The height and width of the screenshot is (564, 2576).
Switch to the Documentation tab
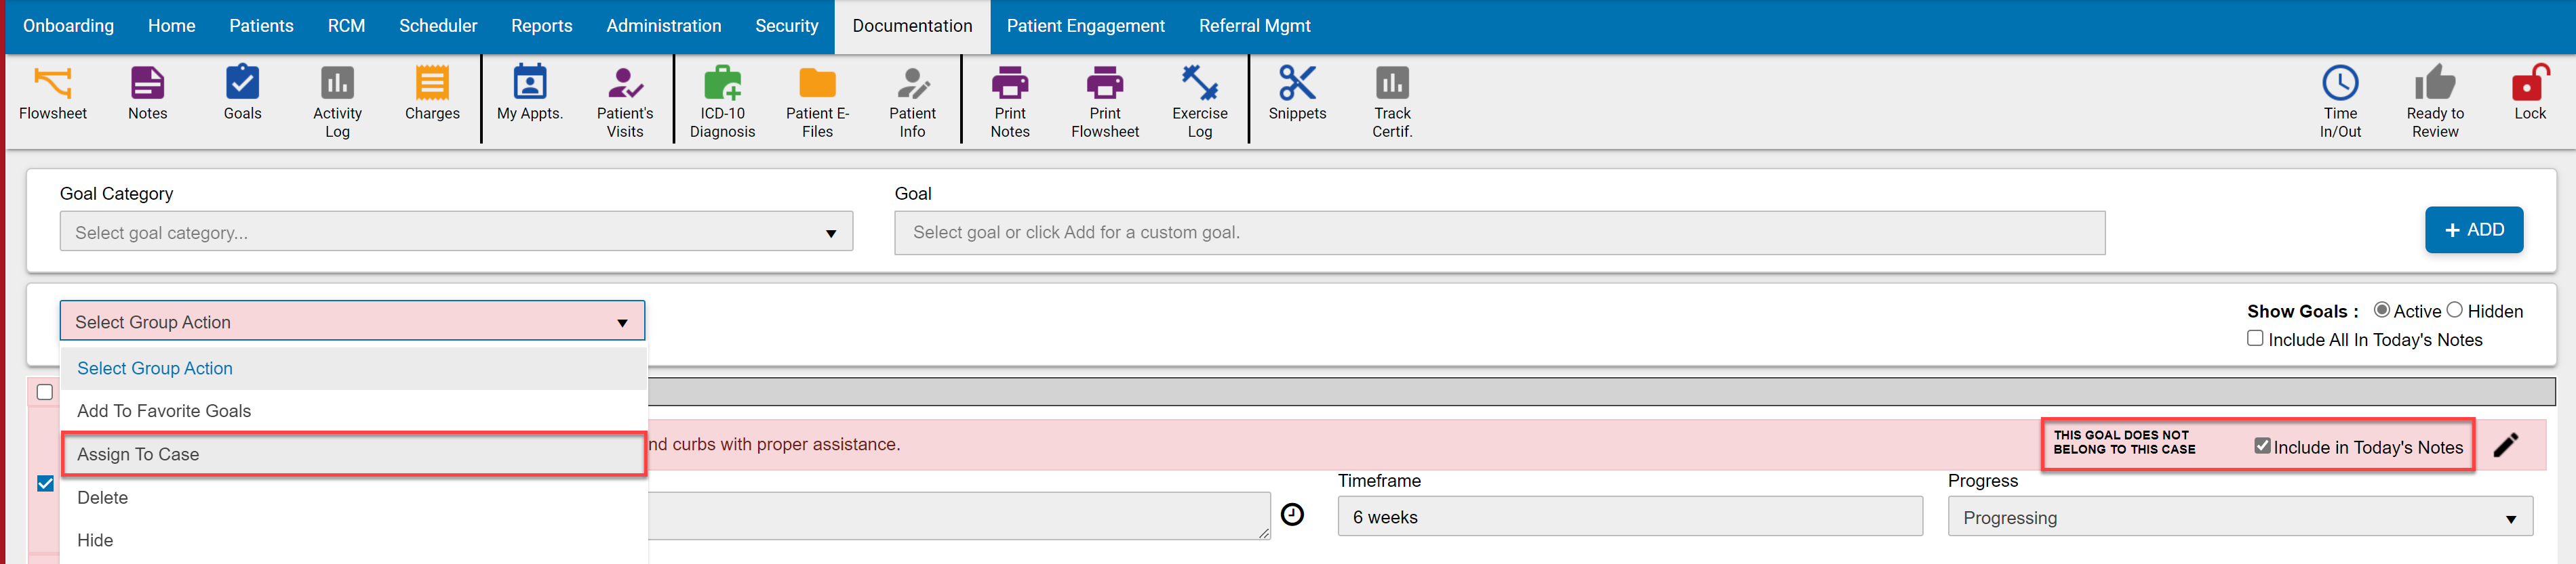click(x=911, y=26)
